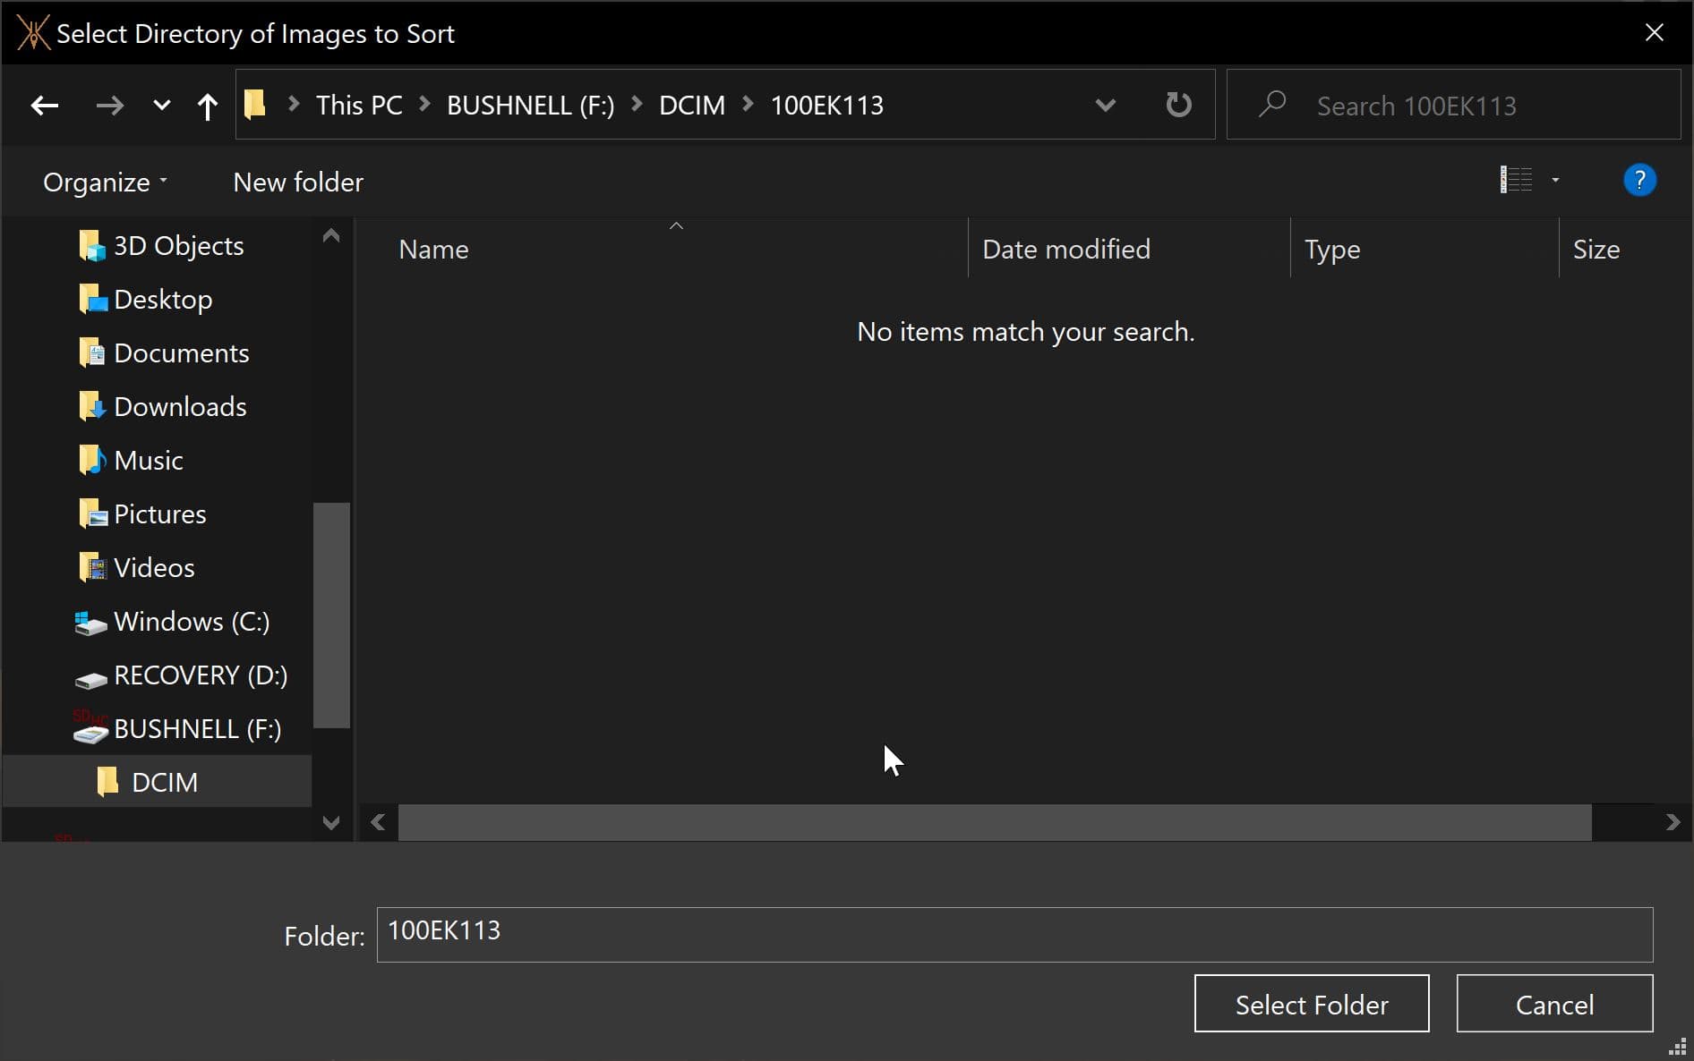Click the horizontal scrollbar left arrow

coord(378,822)
